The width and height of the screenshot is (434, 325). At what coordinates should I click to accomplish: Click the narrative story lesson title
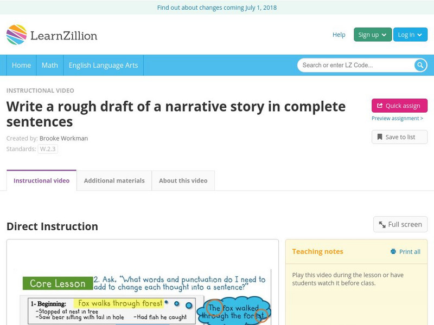(x=176, y=114)
